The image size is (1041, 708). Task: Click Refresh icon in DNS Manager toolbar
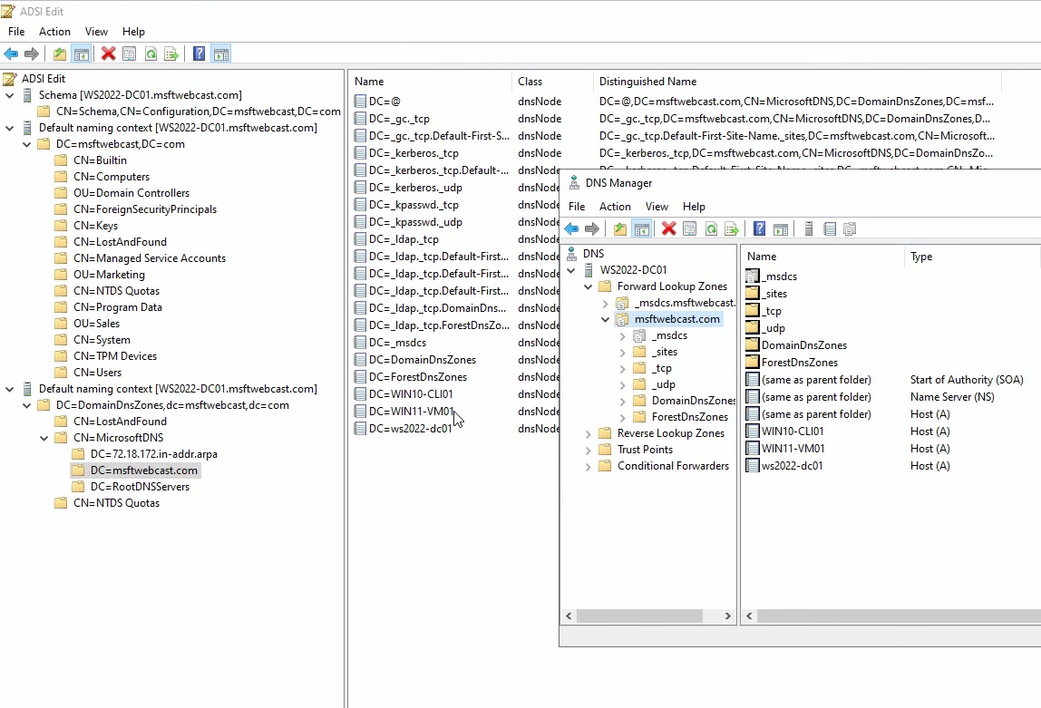click(x=711, y=229)
